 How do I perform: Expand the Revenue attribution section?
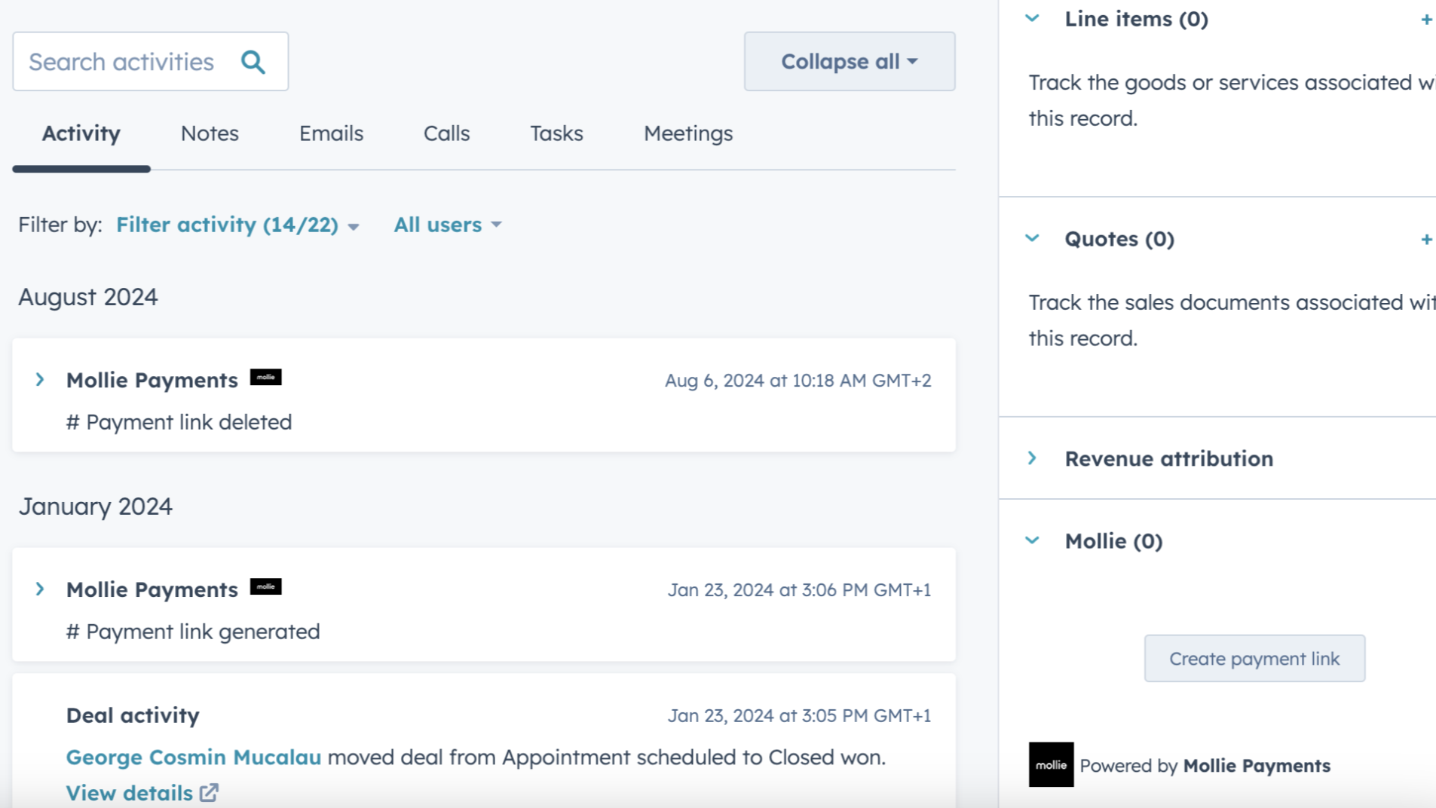(x=1033, y=458)
